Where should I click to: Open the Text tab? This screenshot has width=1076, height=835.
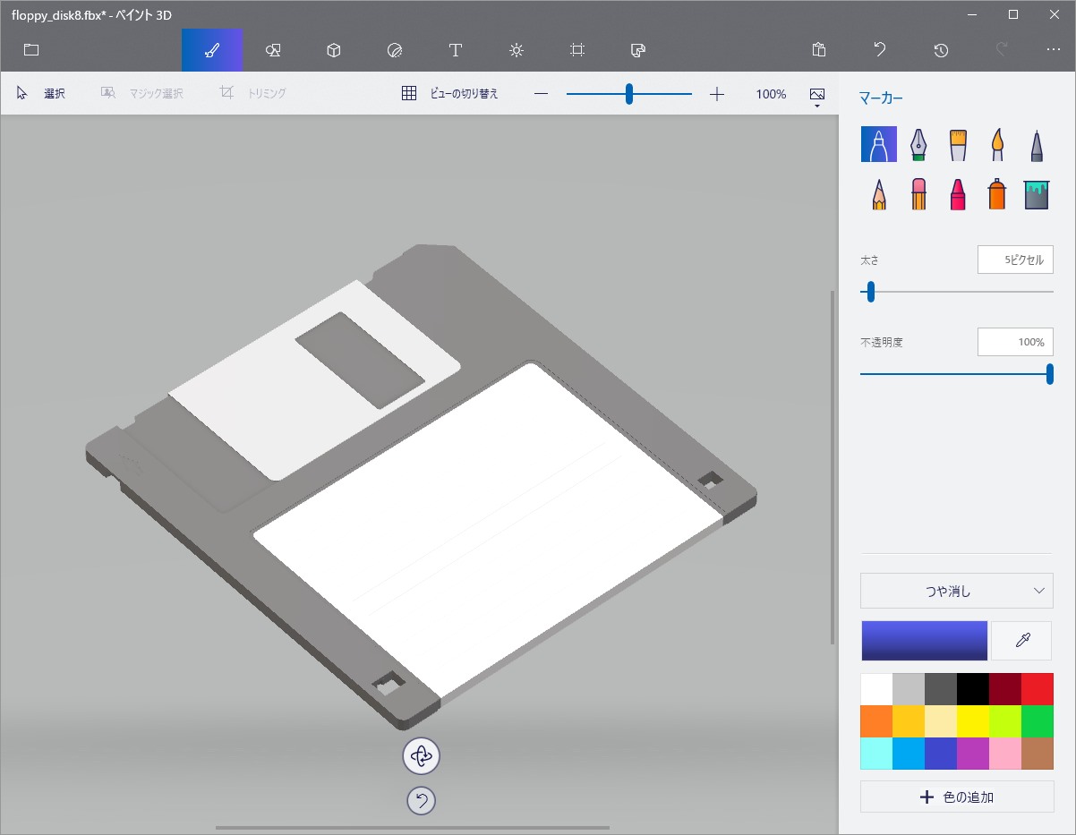[x=456, y=50]
